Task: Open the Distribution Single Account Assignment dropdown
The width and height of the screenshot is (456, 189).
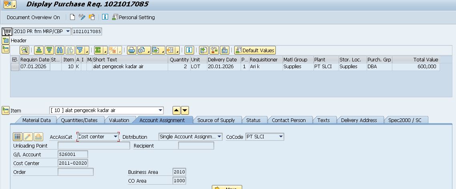Action: coord(219,137)
